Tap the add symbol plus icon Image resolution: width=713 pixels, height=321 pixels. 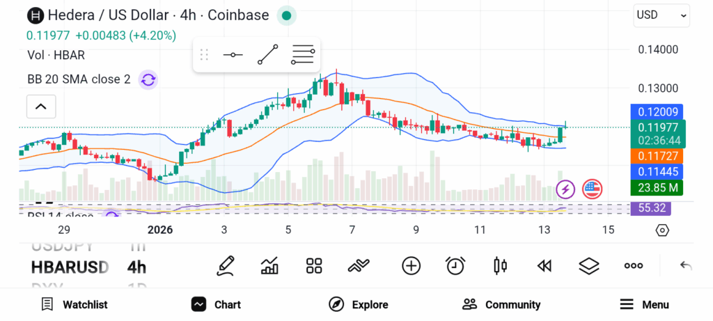[x=411, y=265]
